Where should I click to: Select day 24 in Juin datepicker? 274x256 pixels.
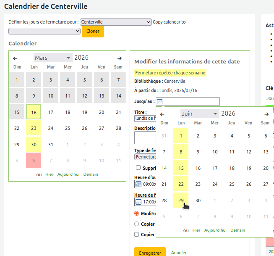click(215, 184)
